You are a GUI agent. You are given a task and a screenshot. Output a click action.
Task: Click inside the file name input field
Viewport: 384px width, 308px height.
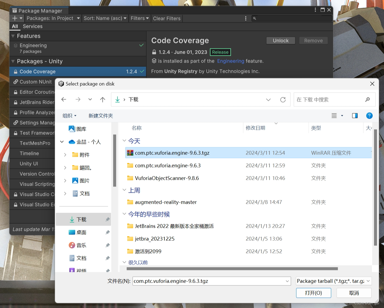coord(210,281)
